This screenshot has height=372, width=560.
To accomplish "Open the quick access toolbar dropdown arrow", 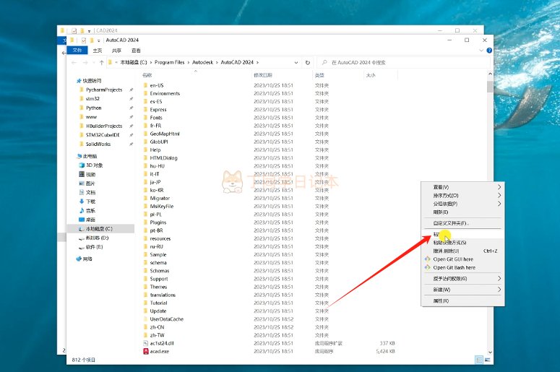I will point(99,40).
